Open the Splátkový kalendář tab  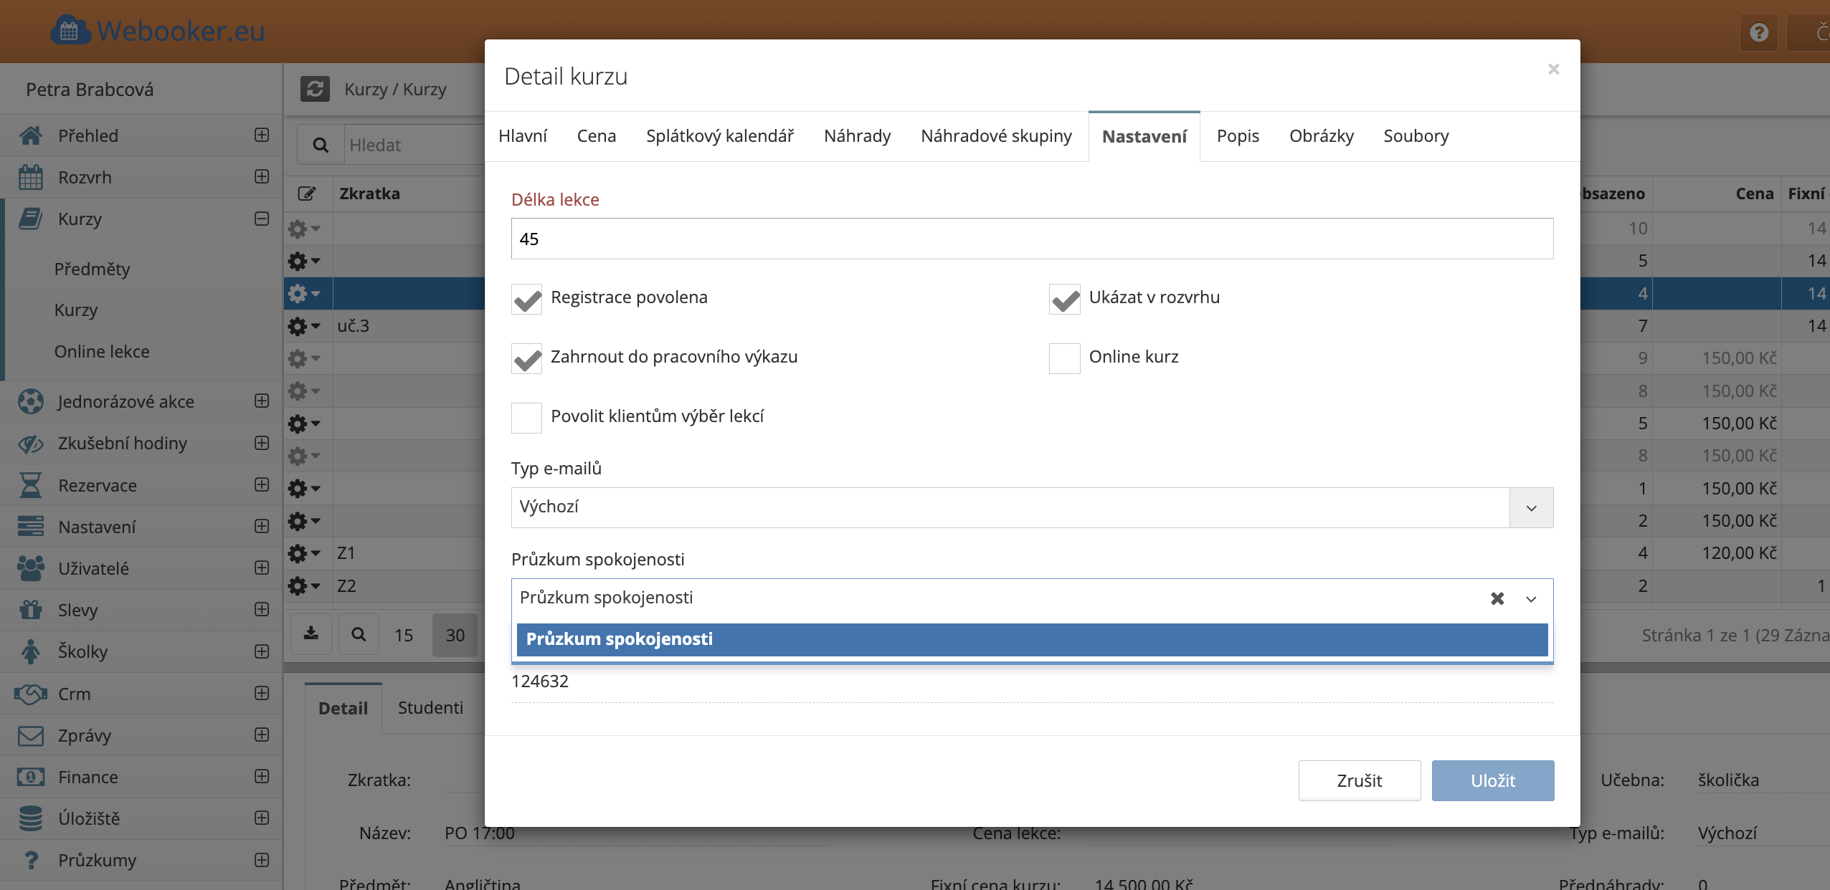tap(719, 136)
